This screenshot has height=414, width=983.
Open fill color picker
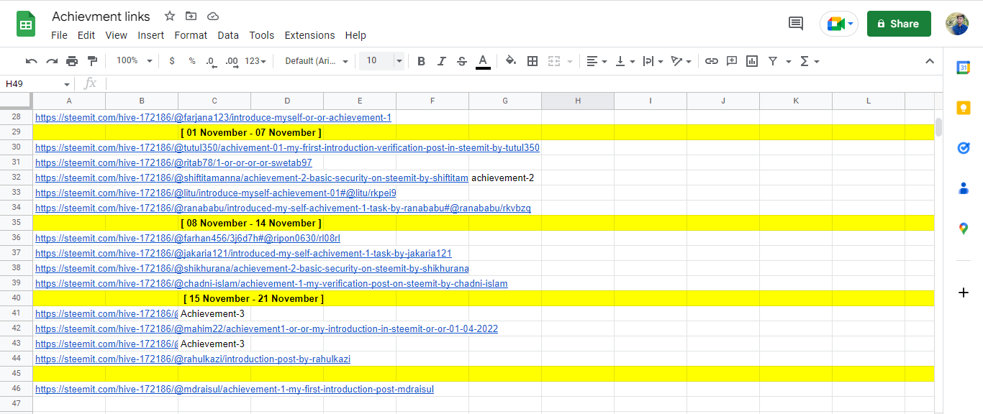coord(511,61)
